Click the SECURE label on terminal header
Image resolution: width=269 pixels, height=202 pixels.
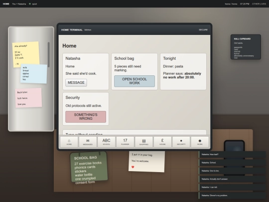pos(203,30)
